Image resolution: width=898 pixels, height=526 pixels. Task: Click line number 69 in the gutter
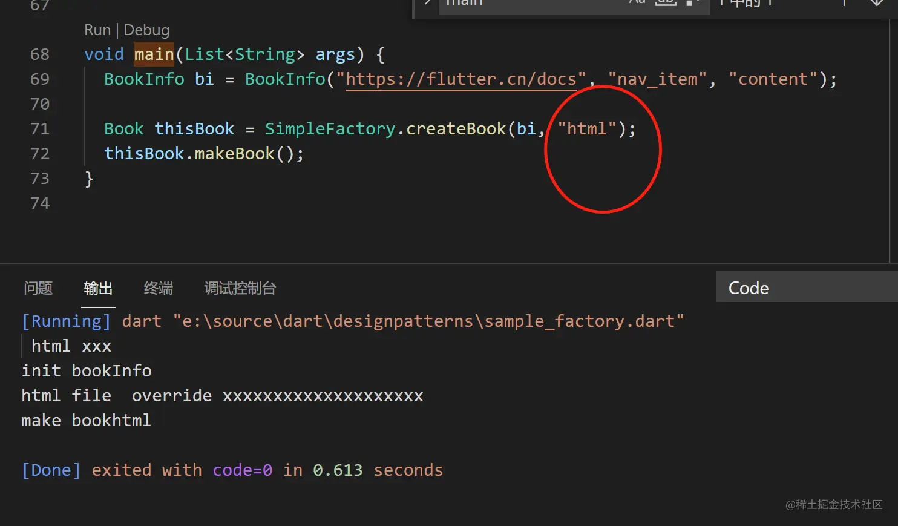click(40, 79)
